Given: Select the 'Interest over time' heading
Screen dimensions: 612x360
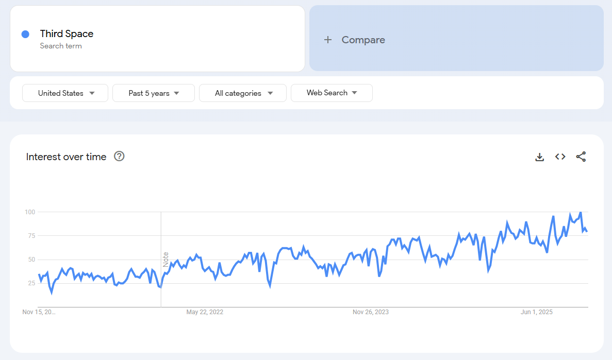Looking at the screenshot, I should click(x=66, y=157).
